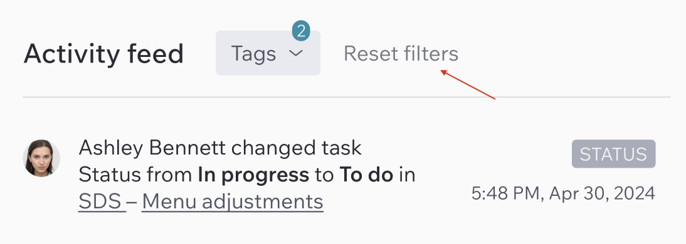686x244 pixels.
Task: Click the dash between SDS and Menu adjustments
Action: 132,202
